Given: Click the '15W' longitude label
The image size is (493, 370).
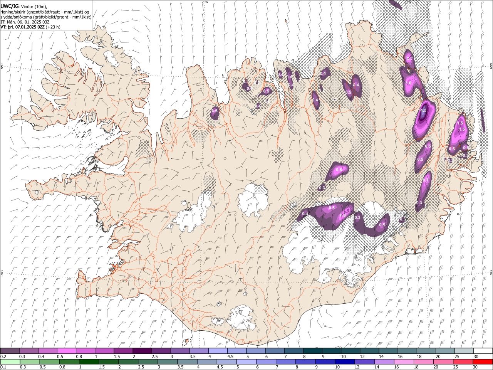Looking at the screenshot, I should click(x=408, y=2).
